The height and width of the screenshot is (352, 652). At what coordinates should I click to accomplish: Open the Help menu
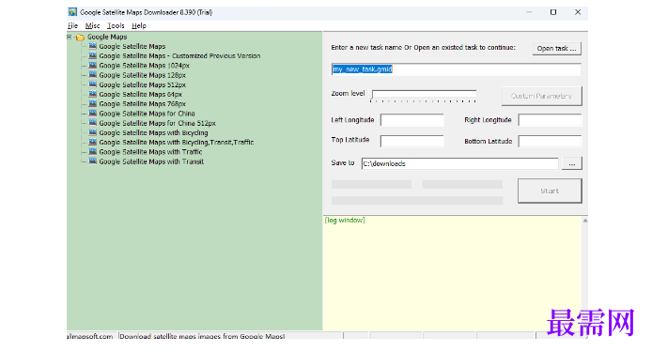139,25
